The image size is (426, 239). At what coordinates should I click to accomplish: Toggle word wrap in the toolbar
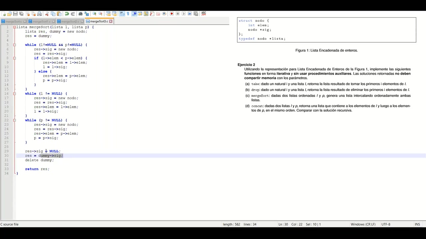click(x=122, y=14)
